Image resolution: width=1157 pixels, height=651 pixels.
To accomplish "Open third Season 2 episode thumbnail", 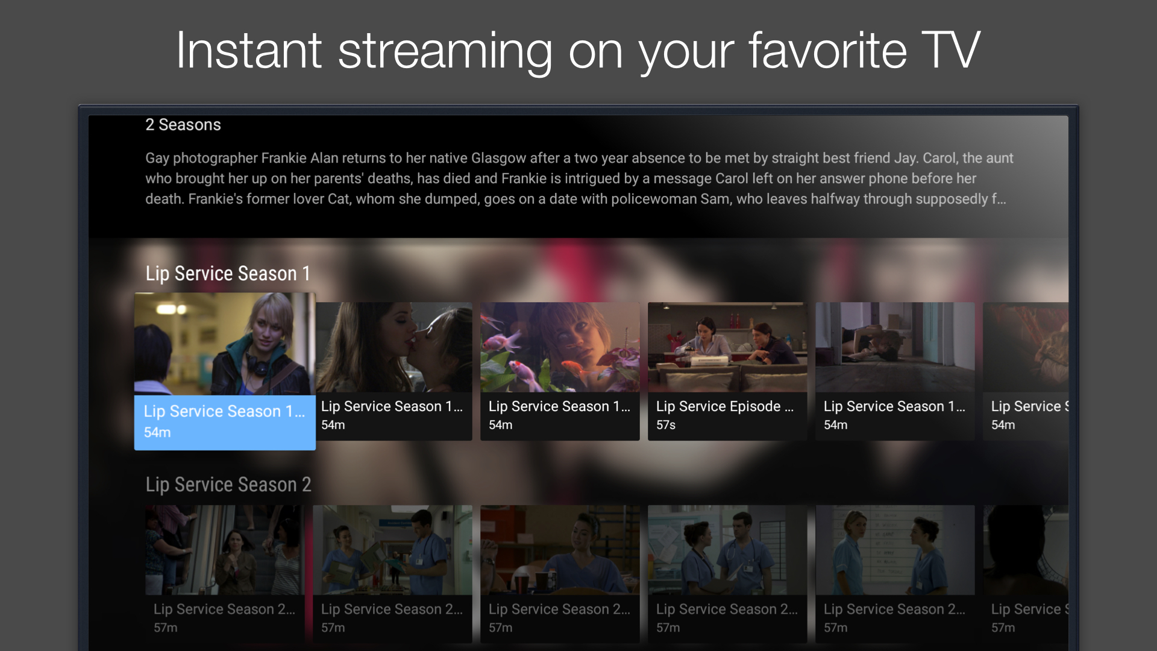I will pos(560,550).
